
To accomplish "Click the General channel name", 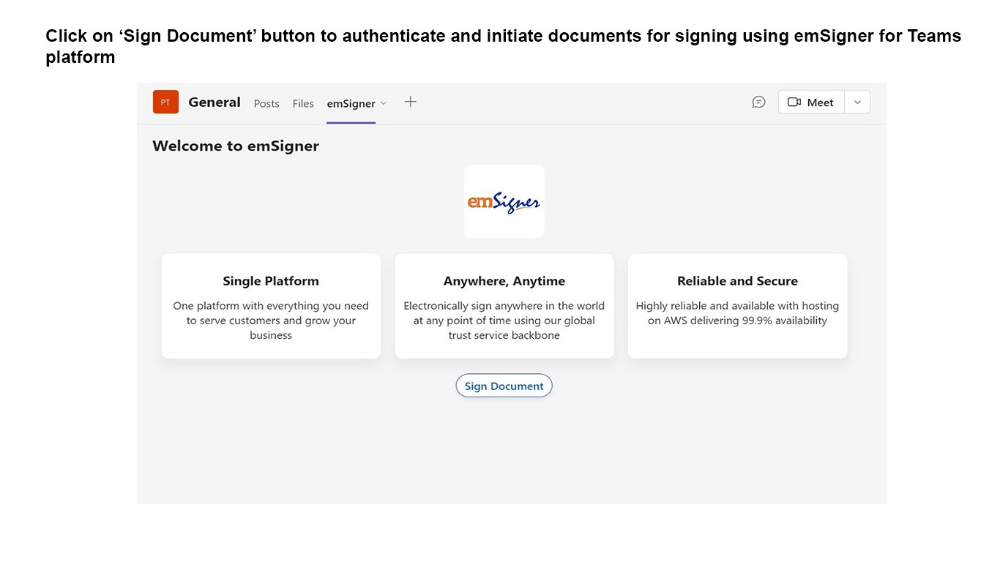I will [x=214, y=102].
